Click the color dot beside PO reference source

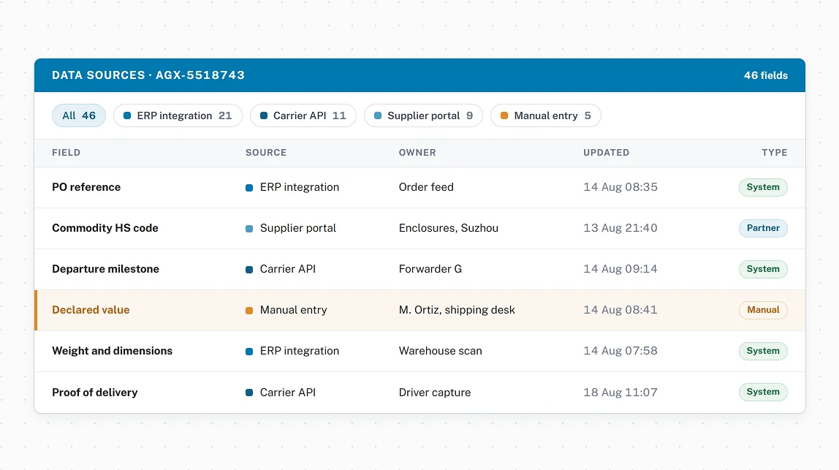point(249,188)
